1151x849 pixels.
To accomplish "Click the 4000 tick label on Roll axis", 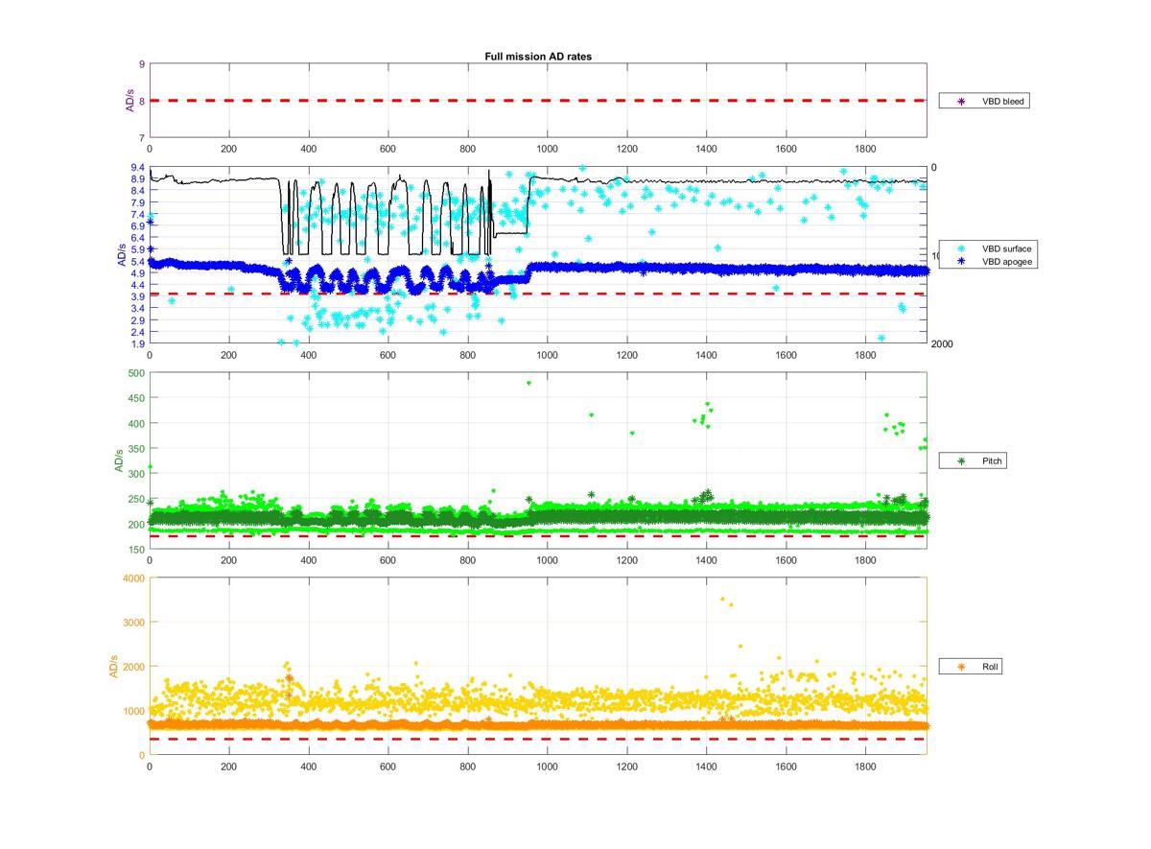I will pos(132,578).
